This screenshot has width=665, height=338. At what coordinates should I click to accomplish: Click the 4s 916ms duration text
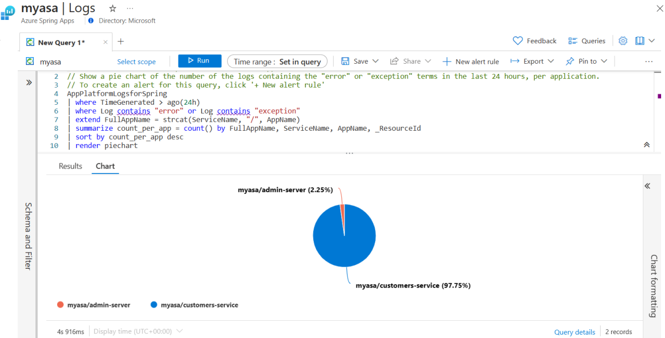(70, 332)
